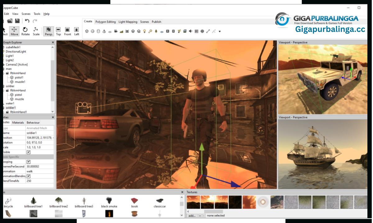Open the Create toolbar overflow arrow
The width and height of the screenshot is (373, 223).
click(x=220, y=31)
